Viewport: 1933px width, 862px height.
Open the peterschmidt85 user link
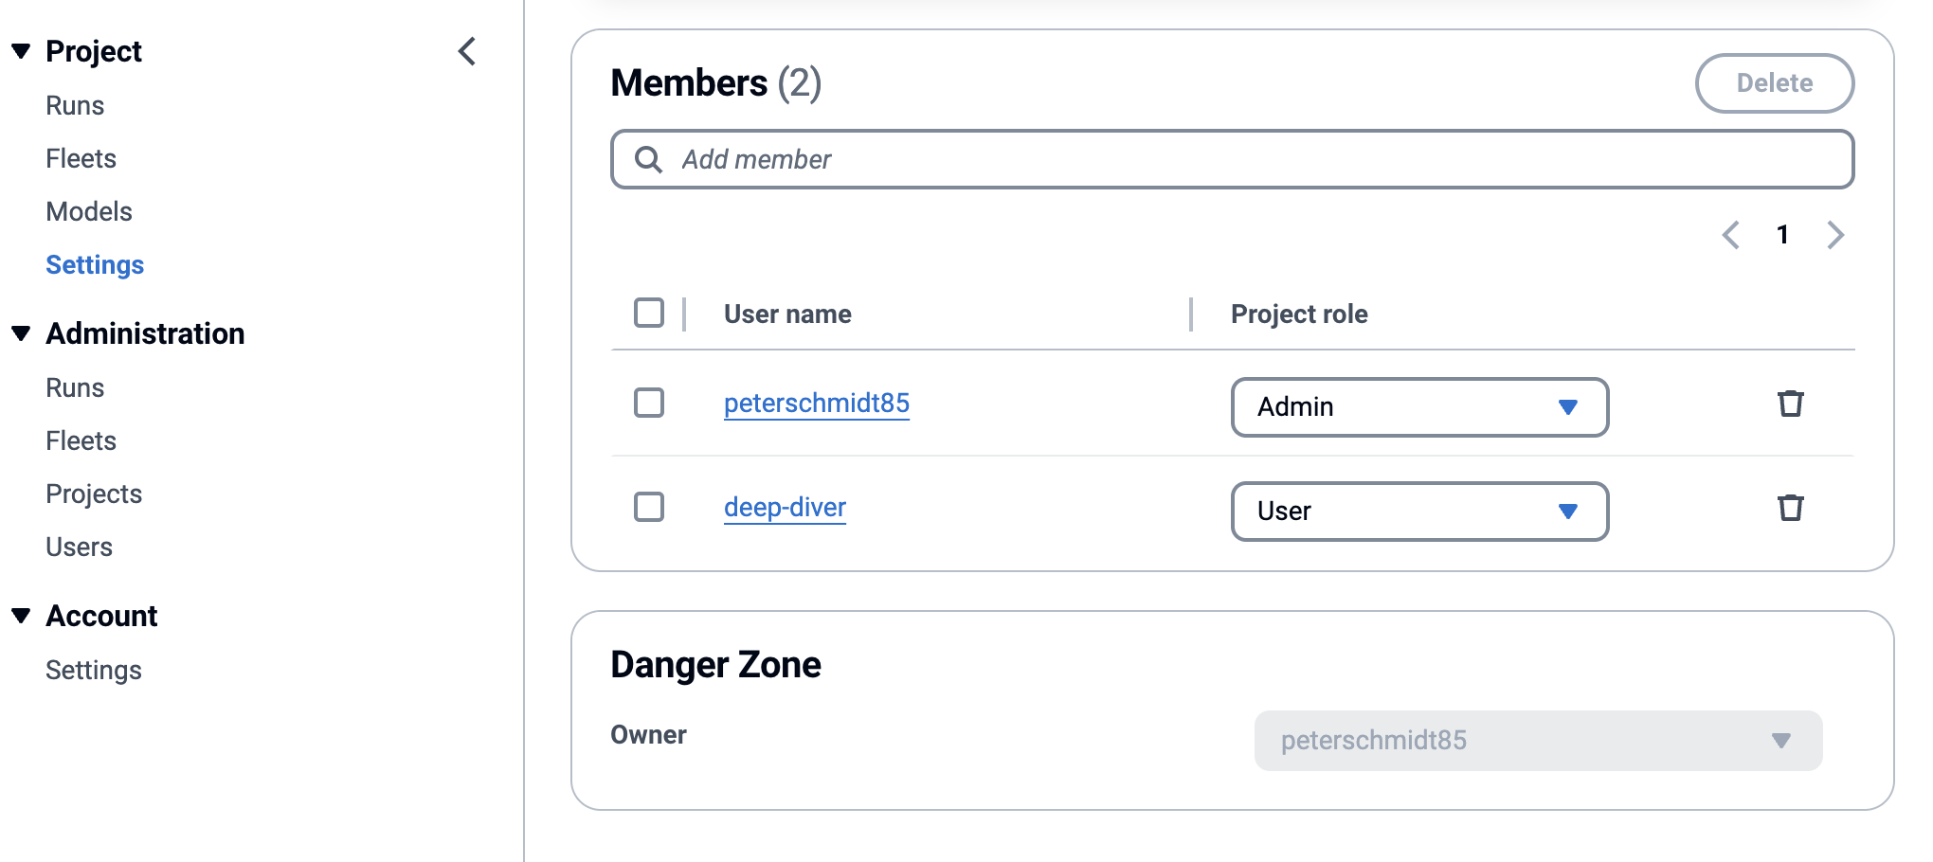(x=817, y=404)
